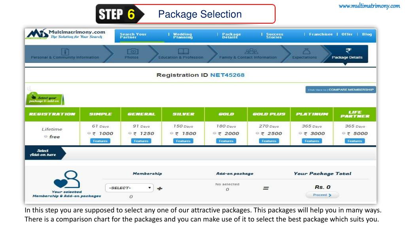This screenshot has height=228, width=405.
Task: Show Features for the Life Partner package
Action: (355, 141)
